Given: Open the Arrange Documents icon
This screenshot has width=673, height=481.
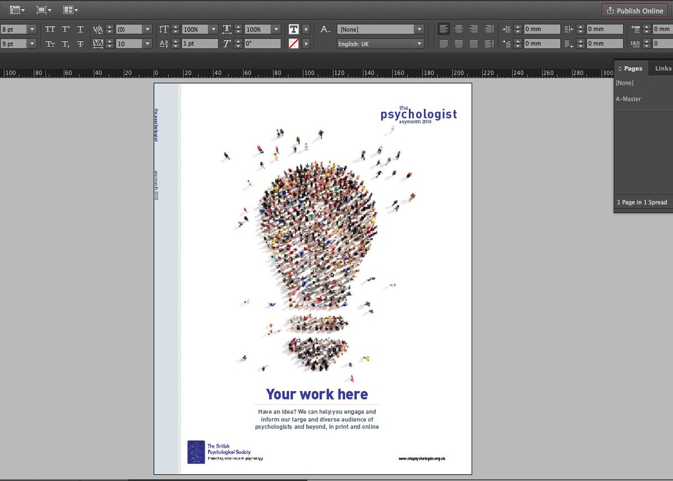Looking at the screenshot, I should click(70, 10).
